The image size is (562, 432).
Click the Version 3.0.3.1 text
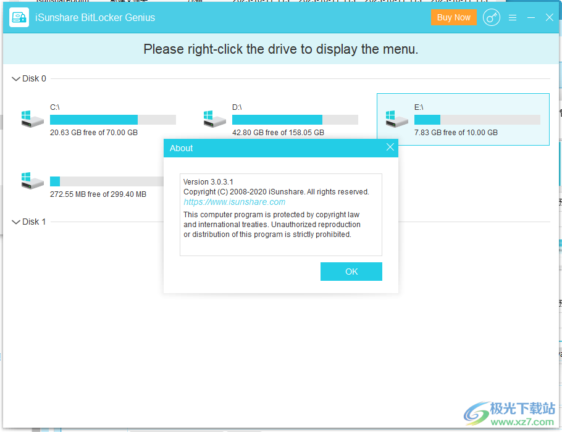pyautogui.click(x=208, y=182)
